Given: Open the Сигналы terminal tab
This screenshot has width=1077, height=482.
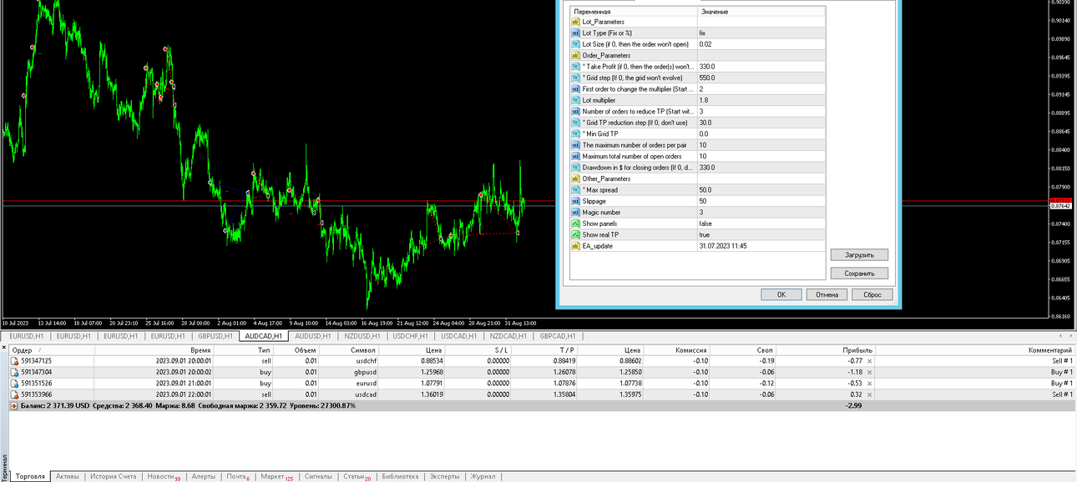Looking at the screenshot, I should (318, 476).
